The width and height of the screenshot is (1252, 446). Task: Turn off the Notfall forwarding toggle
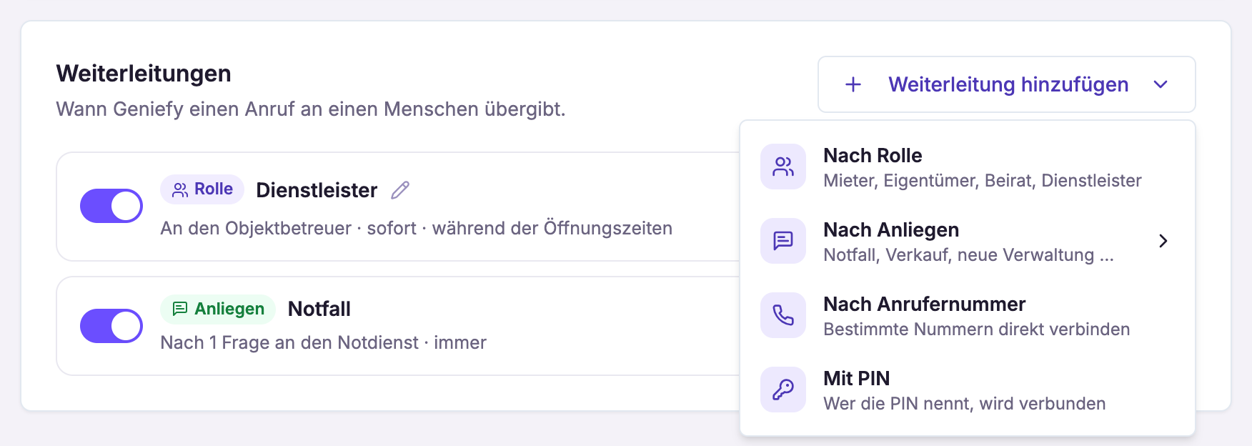(x=111, y=326)
